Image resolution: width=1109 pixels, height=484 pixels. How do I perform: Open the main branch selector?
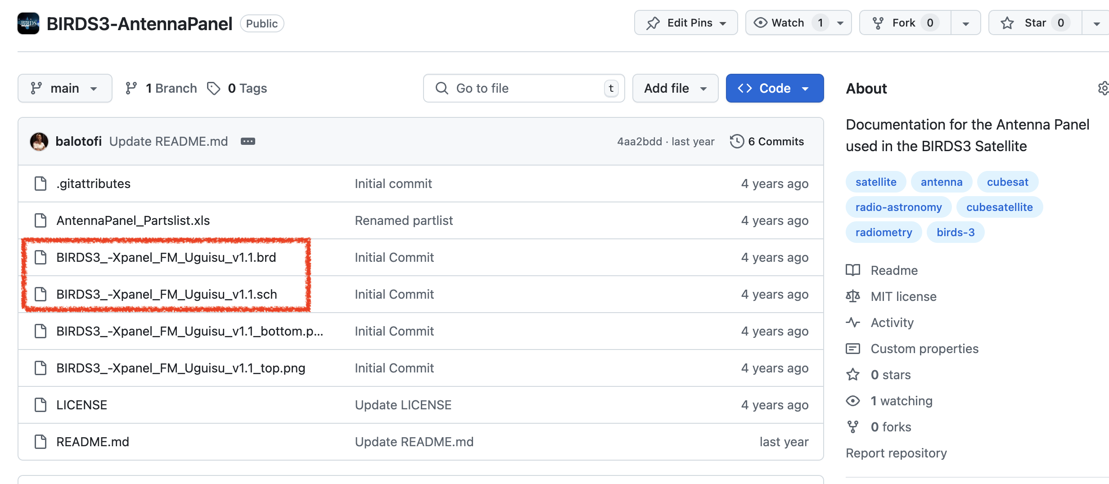click(65, 88)
